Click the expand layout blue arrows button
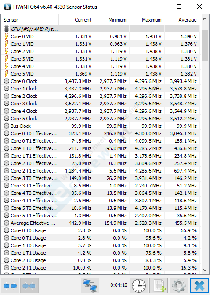The height and width of the screenshot is (295, 210). point(10,286)
